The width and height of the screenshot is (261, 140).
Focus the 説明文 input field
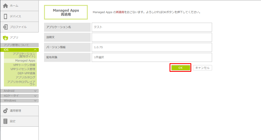pyautogui.click(x=152, y=37)
